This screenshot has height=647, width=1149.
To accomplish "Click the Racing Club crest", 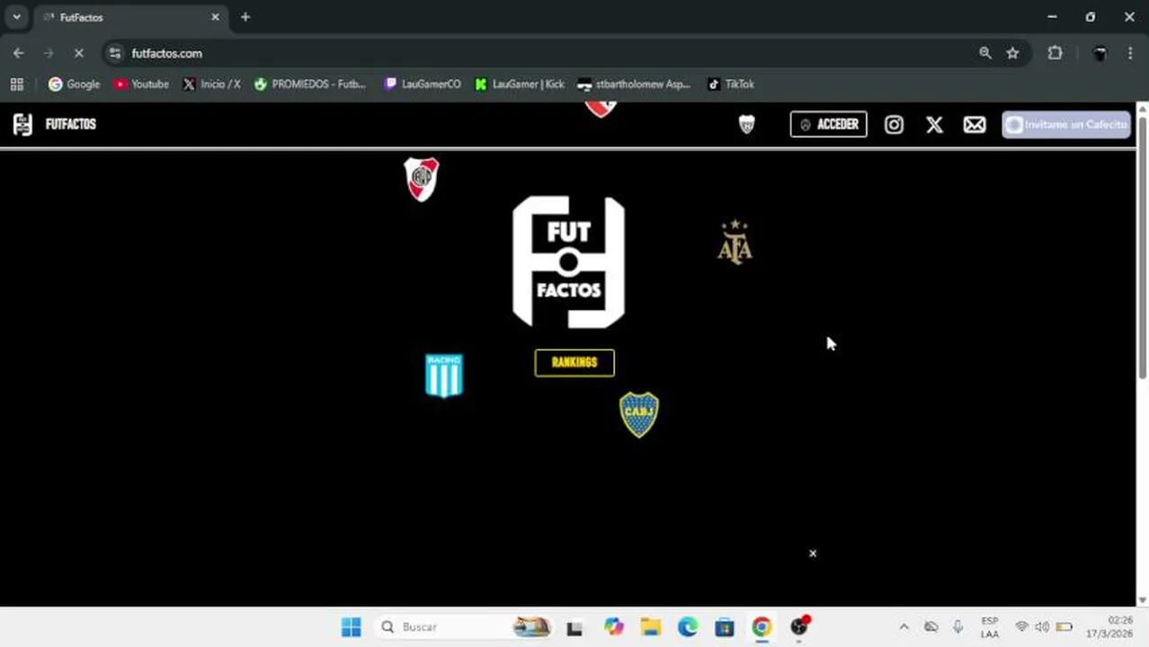I will click(444, 375).
